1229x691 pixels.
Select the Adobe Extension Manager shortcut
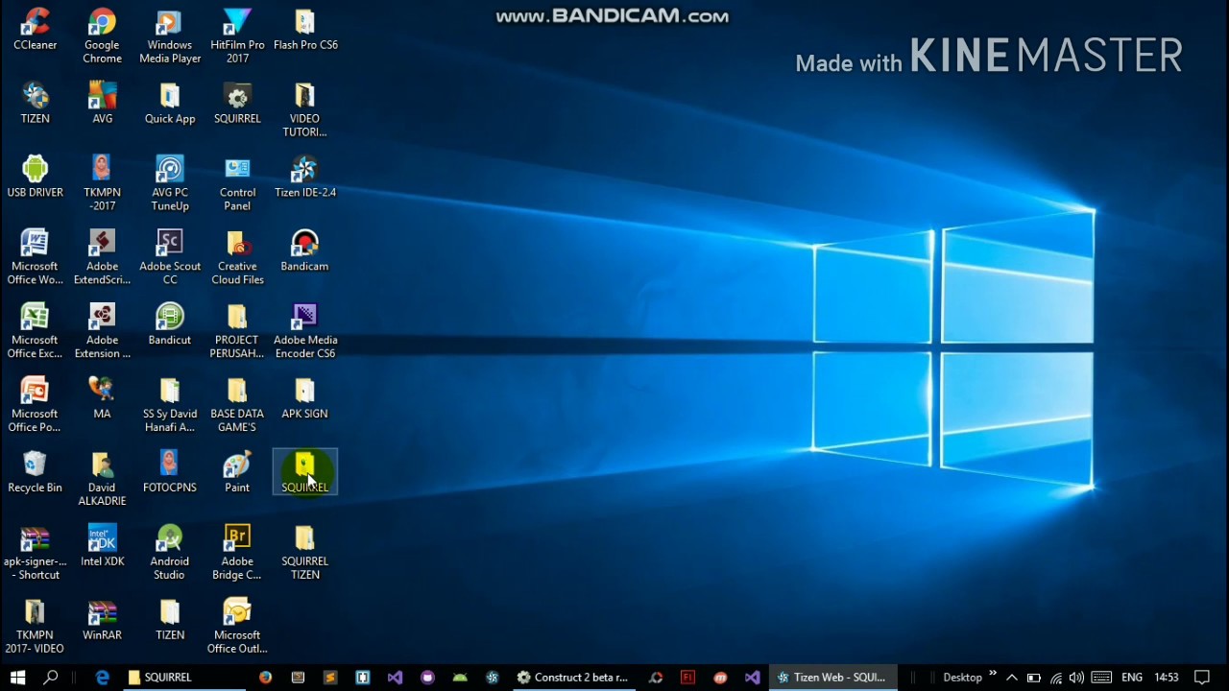tap(102, 331)
